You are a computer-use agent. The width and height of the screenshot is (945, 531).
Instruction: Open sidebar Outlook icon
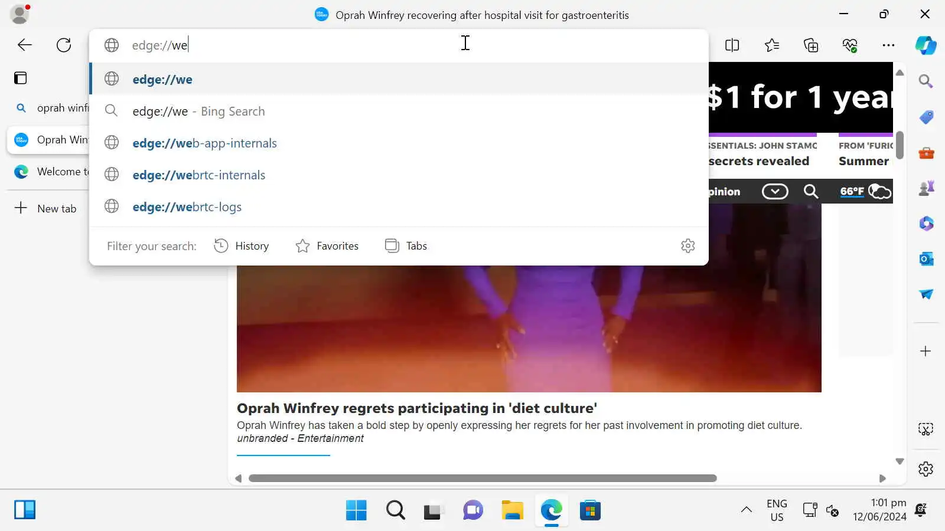[926, 258]
